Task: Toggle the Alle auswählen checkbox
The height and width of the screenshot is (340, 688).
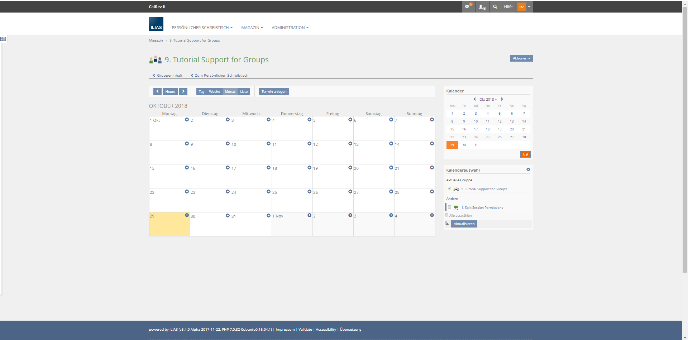Action: click(447, 215)
